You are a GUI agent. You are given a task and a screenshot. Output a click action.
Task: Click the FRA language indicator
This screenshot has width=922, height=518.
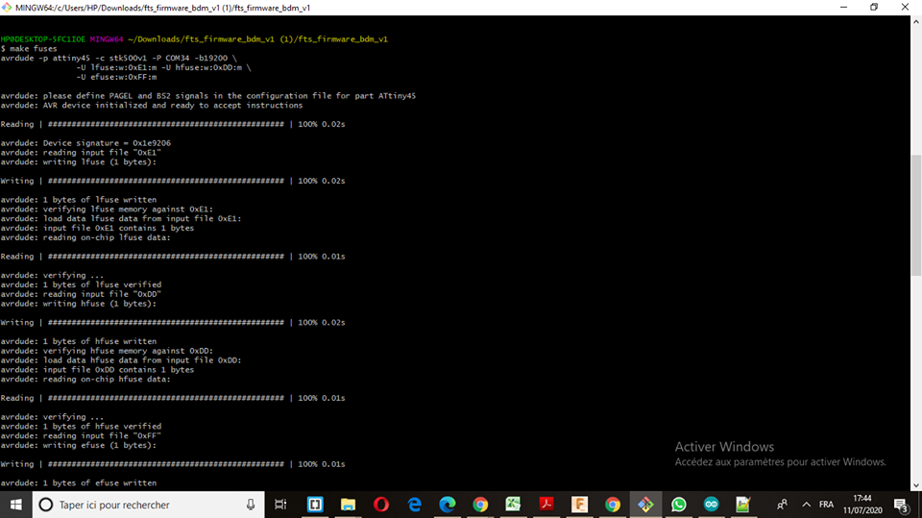point(826,505)
